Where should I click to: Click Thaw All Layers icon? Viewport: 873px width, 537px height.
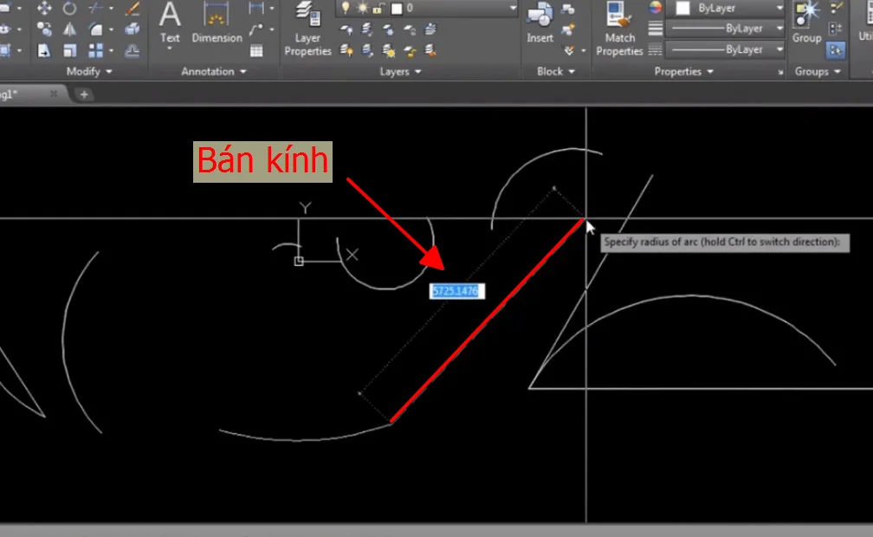389,51
